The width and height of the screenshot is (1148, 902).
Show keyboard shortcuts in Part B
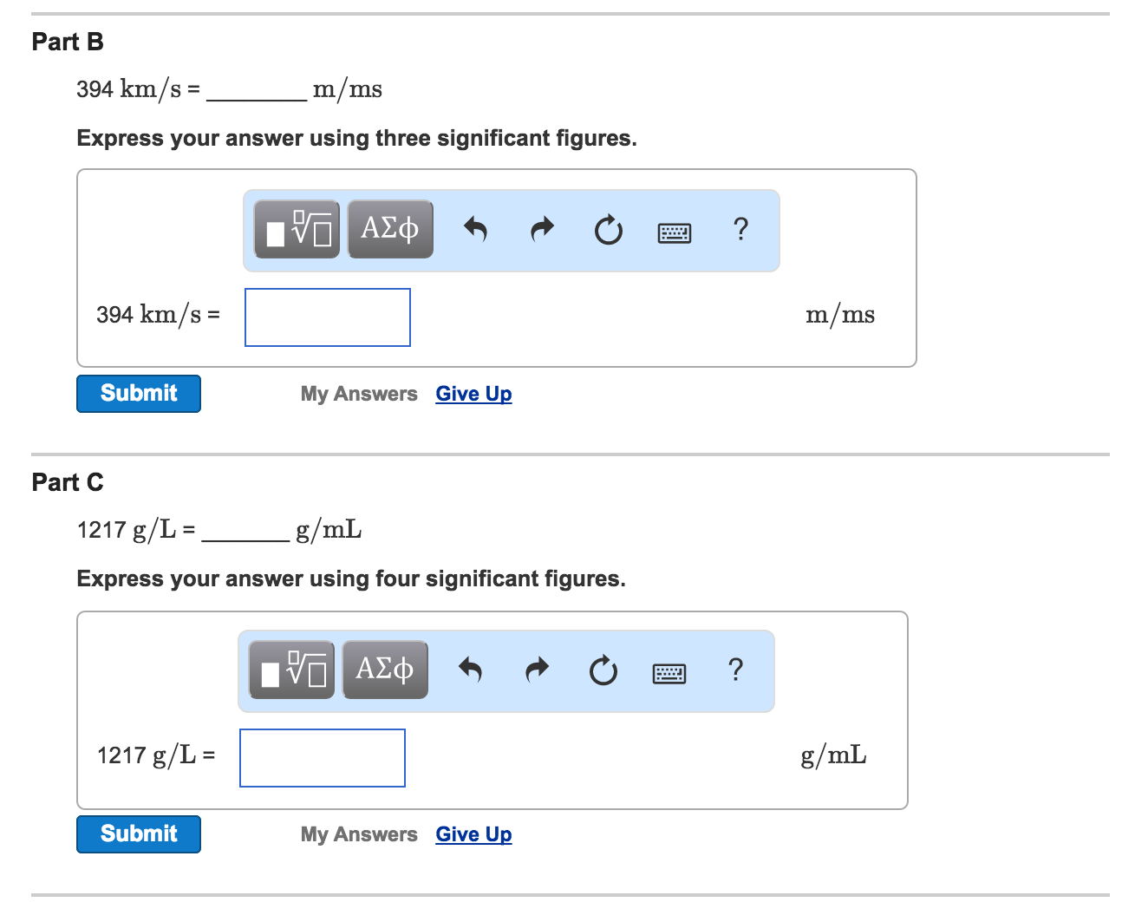(675, 232)
